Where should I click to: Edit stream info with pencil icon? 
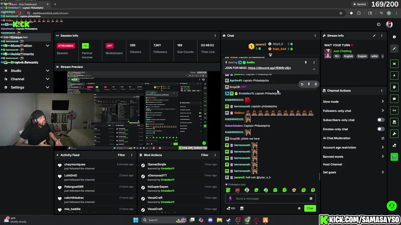374,36
